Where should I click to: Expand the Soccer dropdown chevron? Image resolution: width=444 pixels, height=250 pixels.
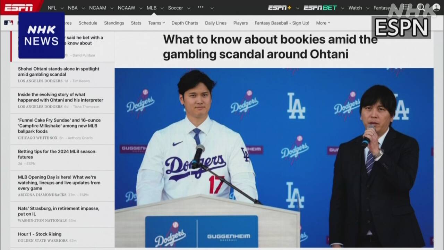click(x=189, y=8)
